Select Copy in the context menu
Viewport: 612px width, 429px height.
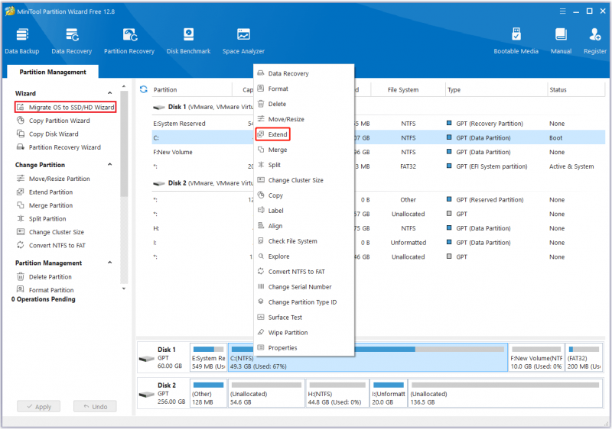tap(304, 195)
